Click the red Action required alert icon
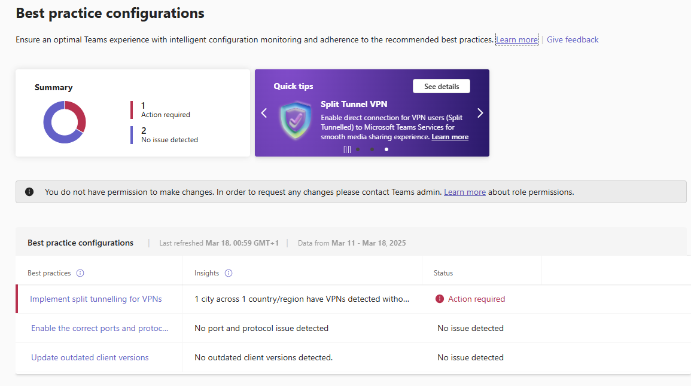 click(440, 299)
